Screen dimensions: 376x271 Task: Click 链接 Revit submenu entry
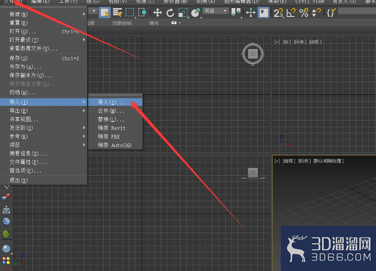pyautogui.click(x=116, y=128)
